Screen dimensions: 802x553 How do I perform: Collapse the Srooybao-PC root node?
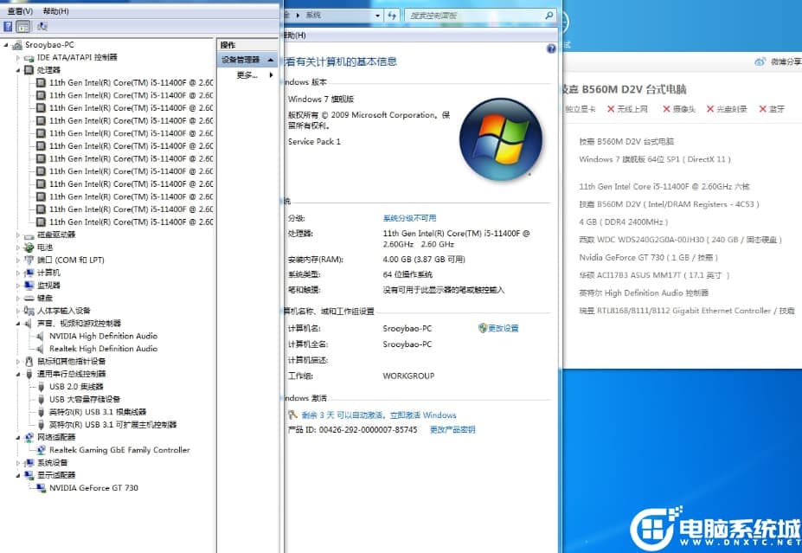pos(6,45)
